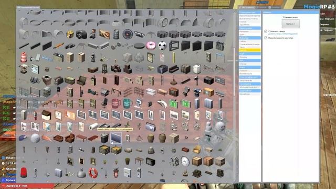Spawn the tall ladder prop
This screenshot has width=336, height=189.
[162, 80]
